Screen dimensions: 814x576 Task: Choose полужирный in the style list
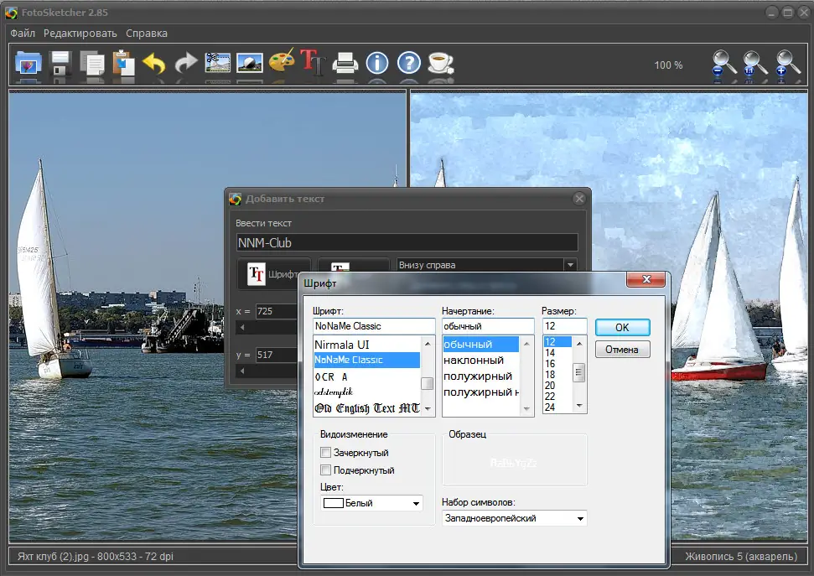pos(478,376)
